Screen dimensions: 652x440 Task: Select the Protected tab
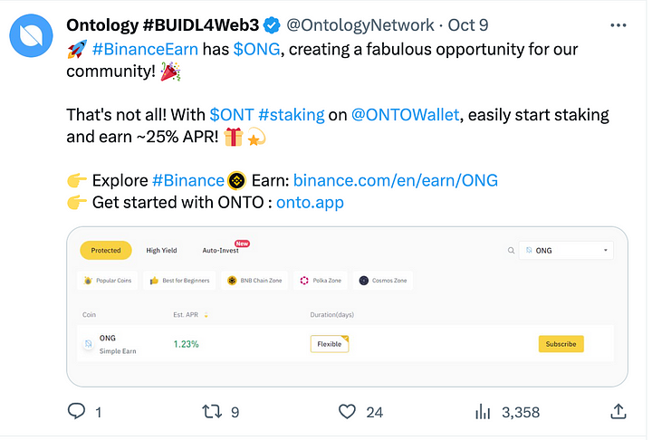106,251
